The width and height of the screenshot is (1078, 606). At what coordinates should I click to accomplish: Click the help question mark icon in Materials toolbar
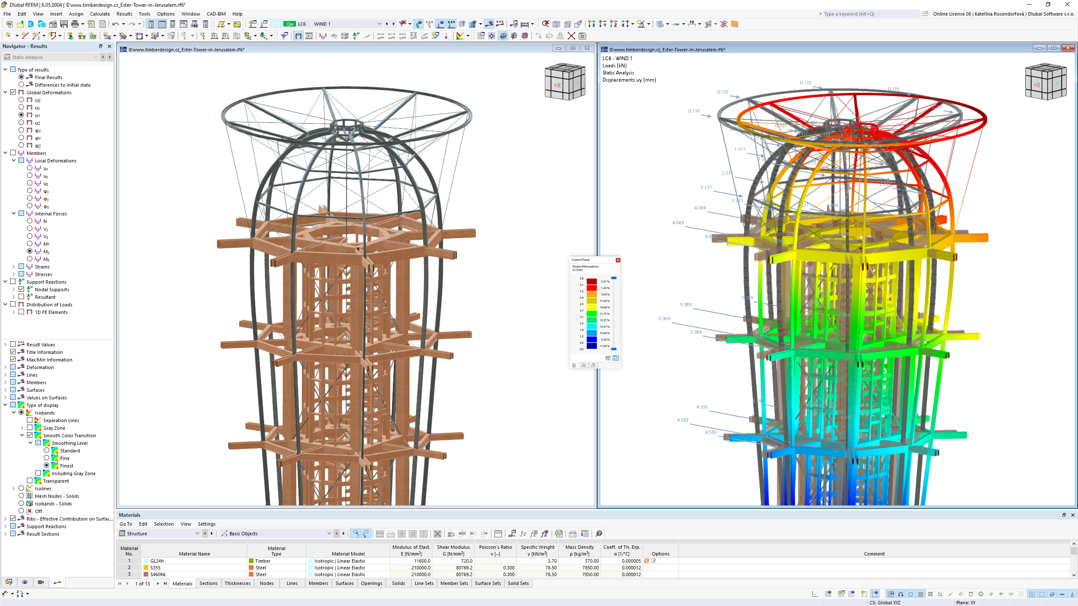click(599, 534)
